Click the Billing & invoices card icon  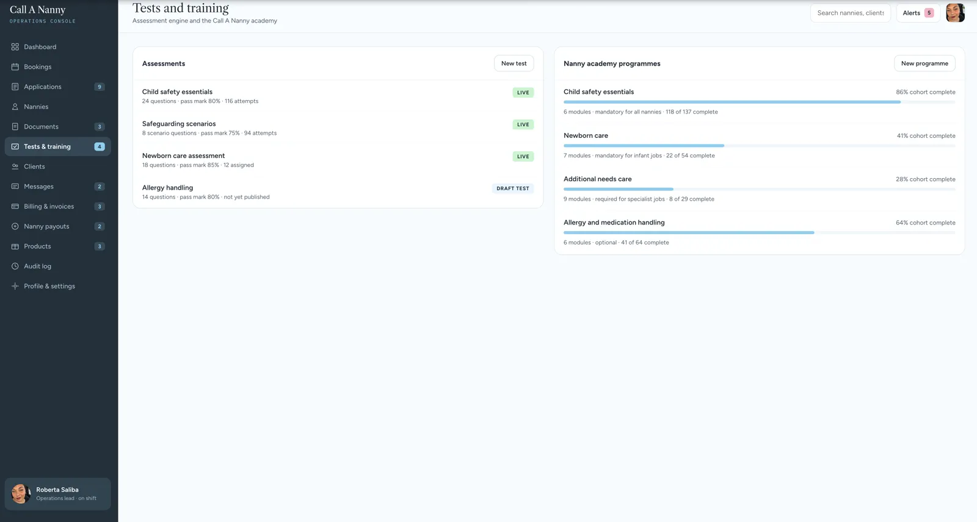pyautogui.click(x=15, y=206)
